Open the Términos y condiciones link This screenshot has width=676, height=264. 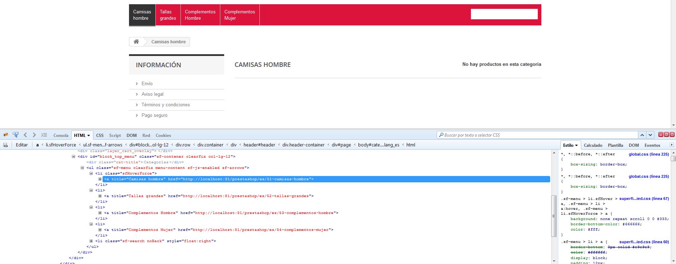point(166,105)
